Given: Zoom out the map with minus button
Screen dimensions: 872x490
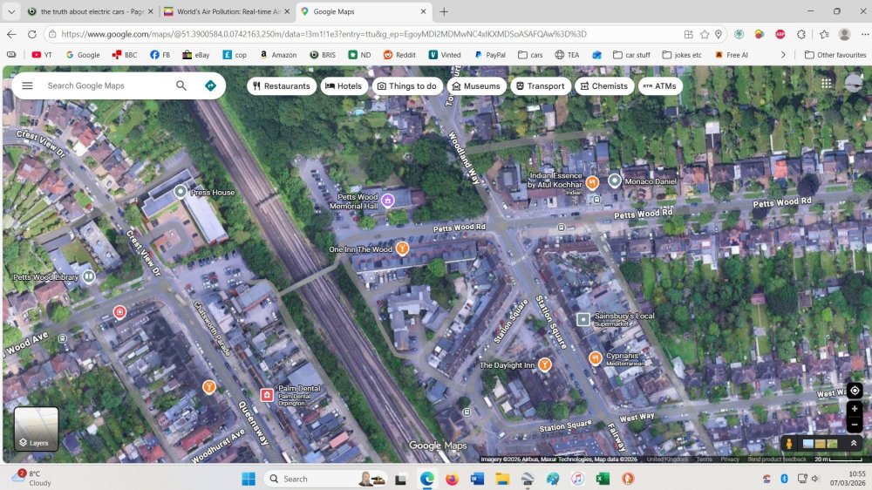Looking at the screenshot, I should (855, 425).
